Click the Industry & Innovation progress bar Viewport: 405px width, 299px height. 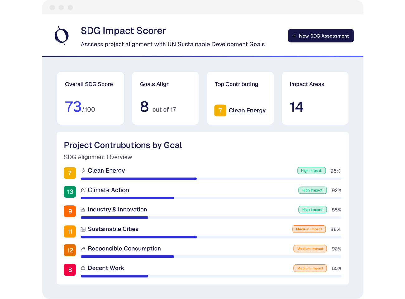[211, 218]
